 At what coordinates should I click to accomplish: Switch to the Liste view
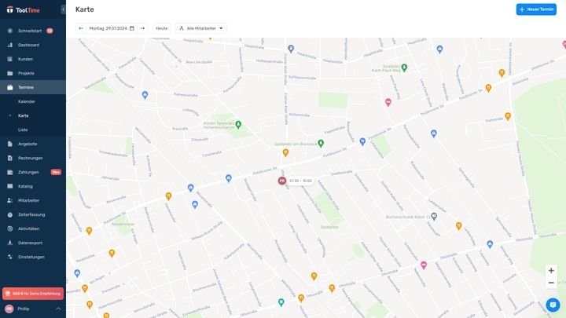coord(23,130)
